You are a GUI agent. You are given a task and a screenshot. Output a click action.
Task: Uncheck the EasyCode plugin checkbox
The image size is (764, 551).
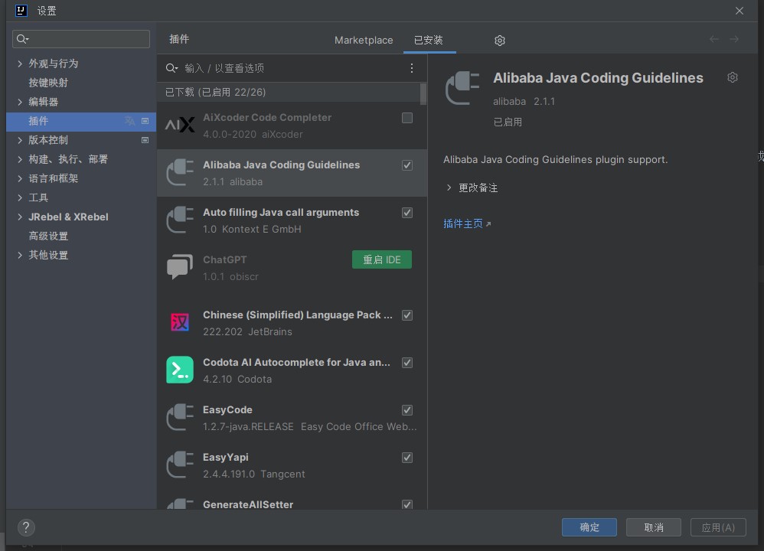point(407,410)
